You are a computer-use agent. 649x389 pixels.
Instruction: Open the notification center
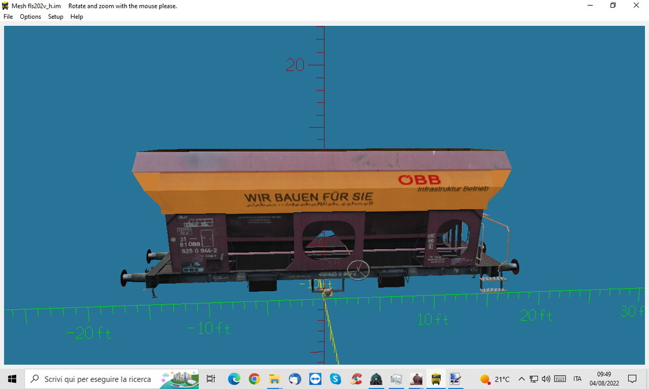coord(632,379)
